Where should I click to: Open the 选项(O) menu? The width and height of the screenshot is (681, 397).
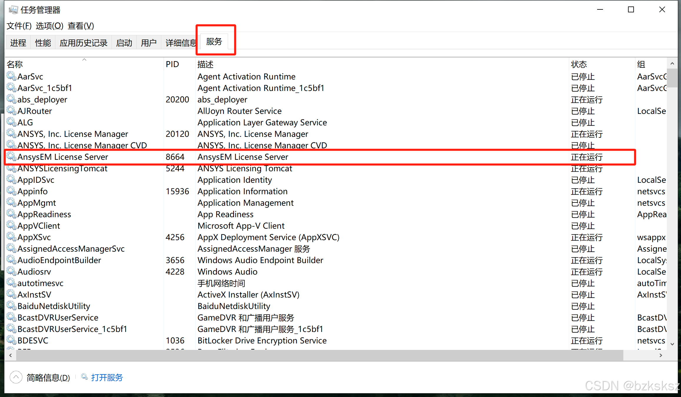click(49, 26)
